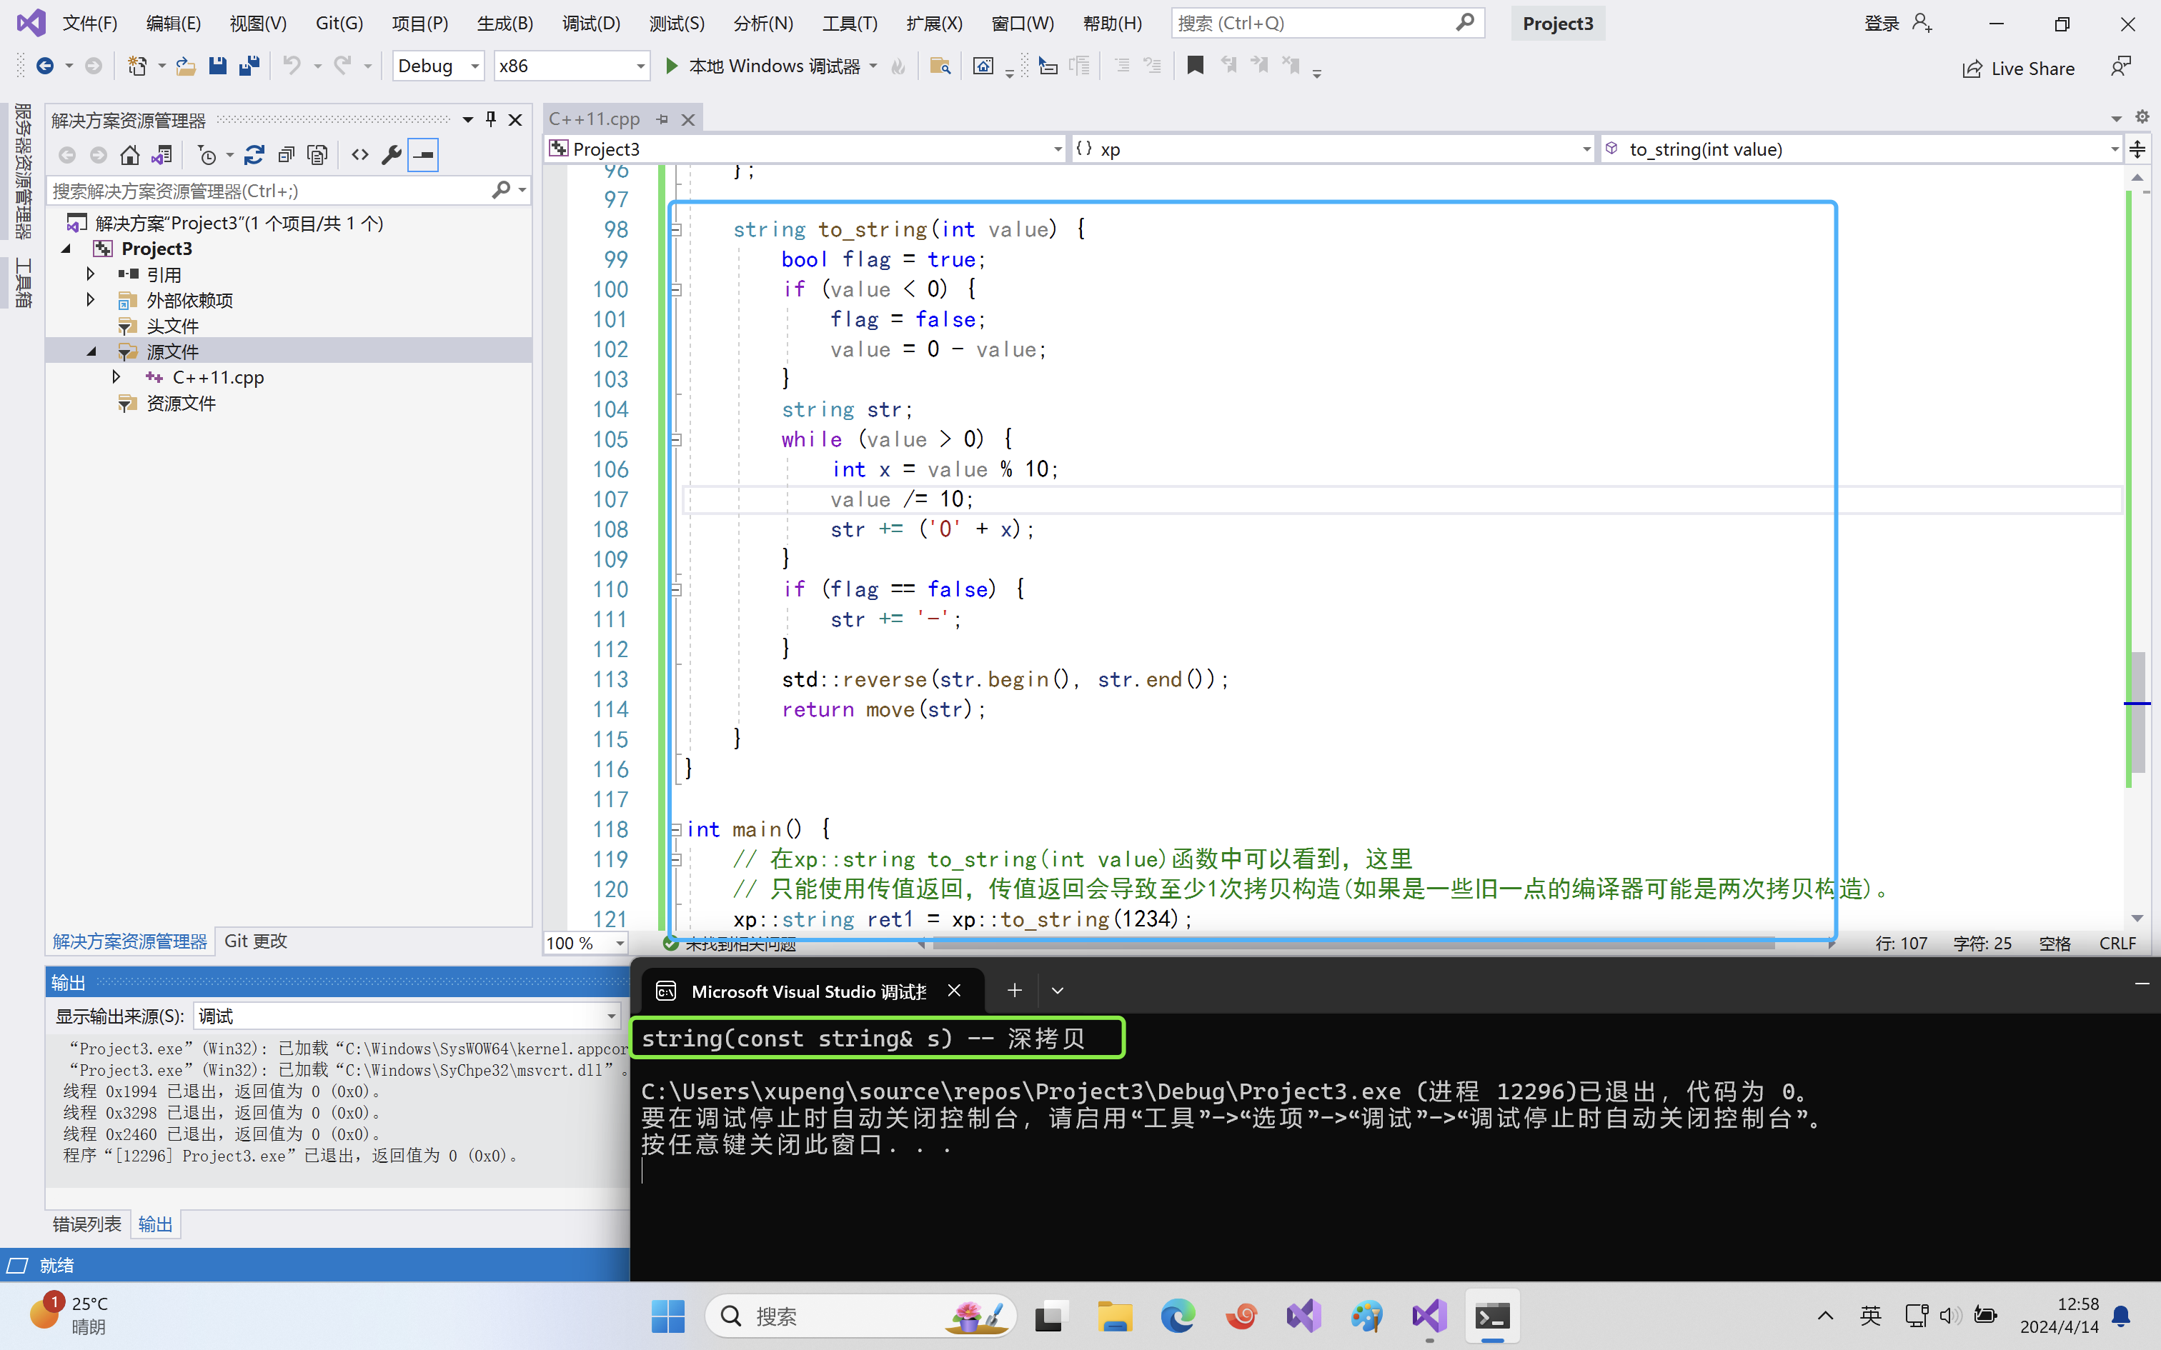This screenshot has width=2161, height=1350.
Task: Click the Solution Explorer properties wrench icon
Action: [x=391, y=156]
